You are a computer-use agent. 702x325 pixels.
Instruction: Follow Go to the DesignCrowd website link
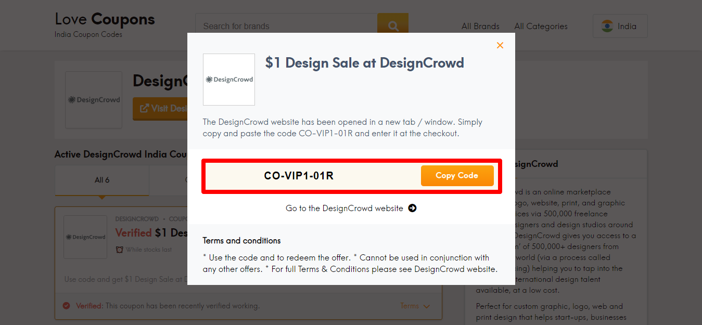tap(344, 208)
